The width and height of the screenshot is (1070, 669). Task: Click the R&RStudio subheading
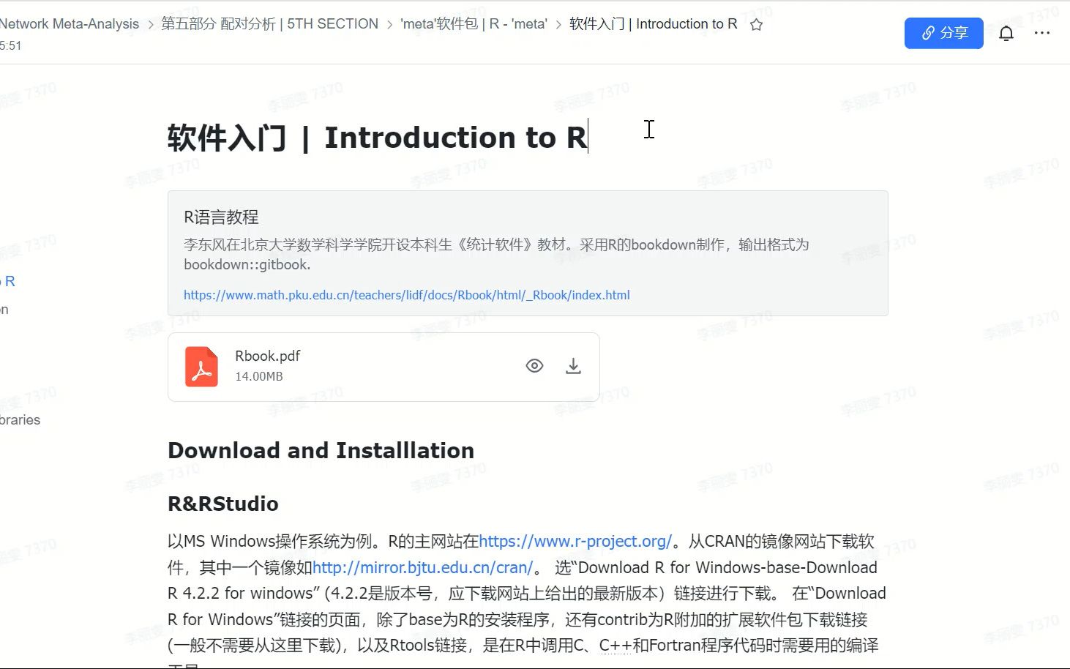tap(223, 504)
